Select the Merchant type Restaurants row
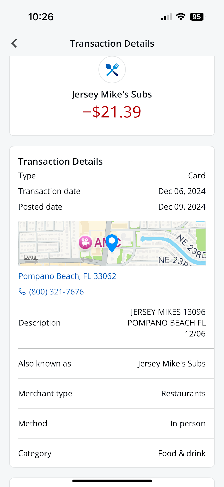The image size is (224, 487). [112, 393]
